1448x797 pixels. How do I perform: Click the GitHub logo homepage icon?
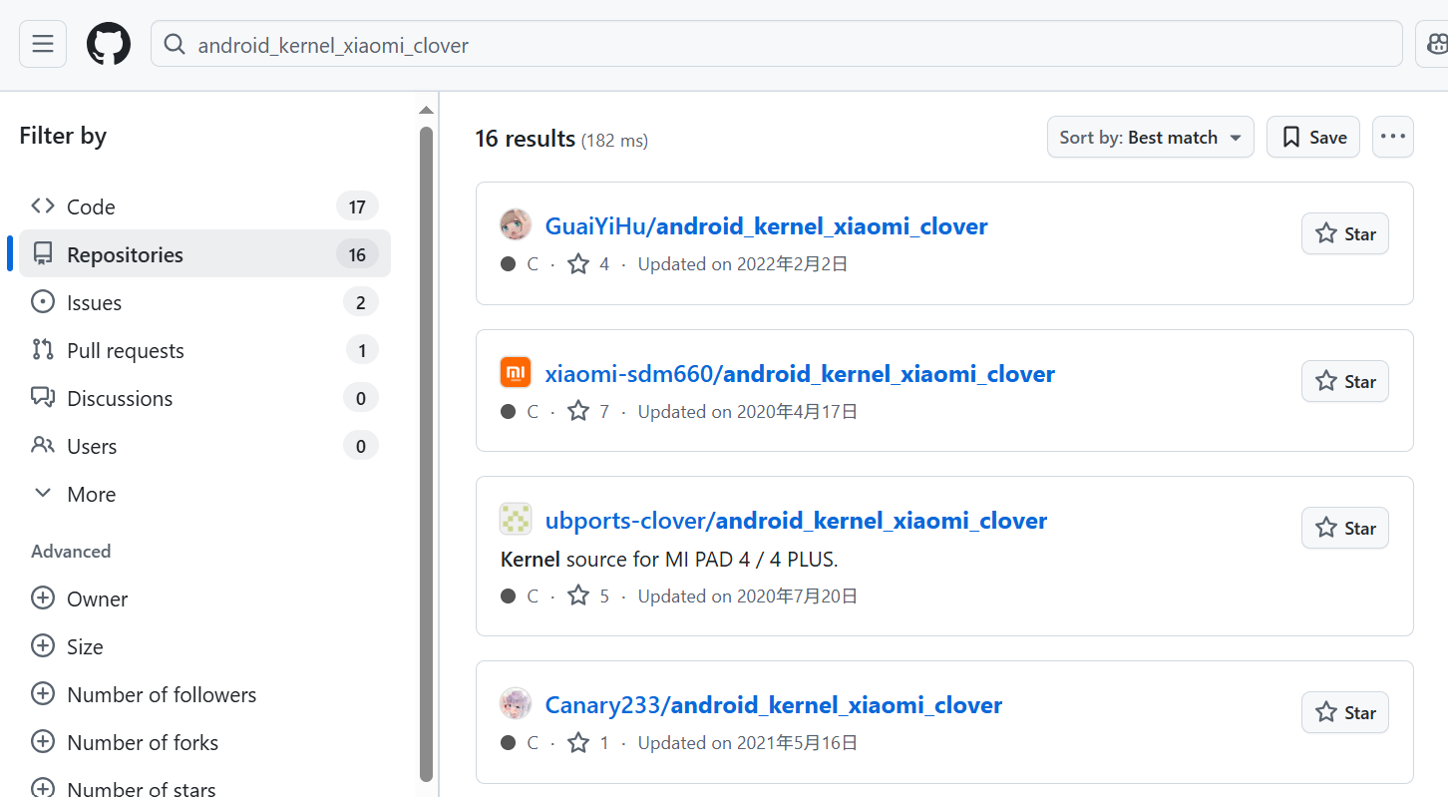point(109,45)
